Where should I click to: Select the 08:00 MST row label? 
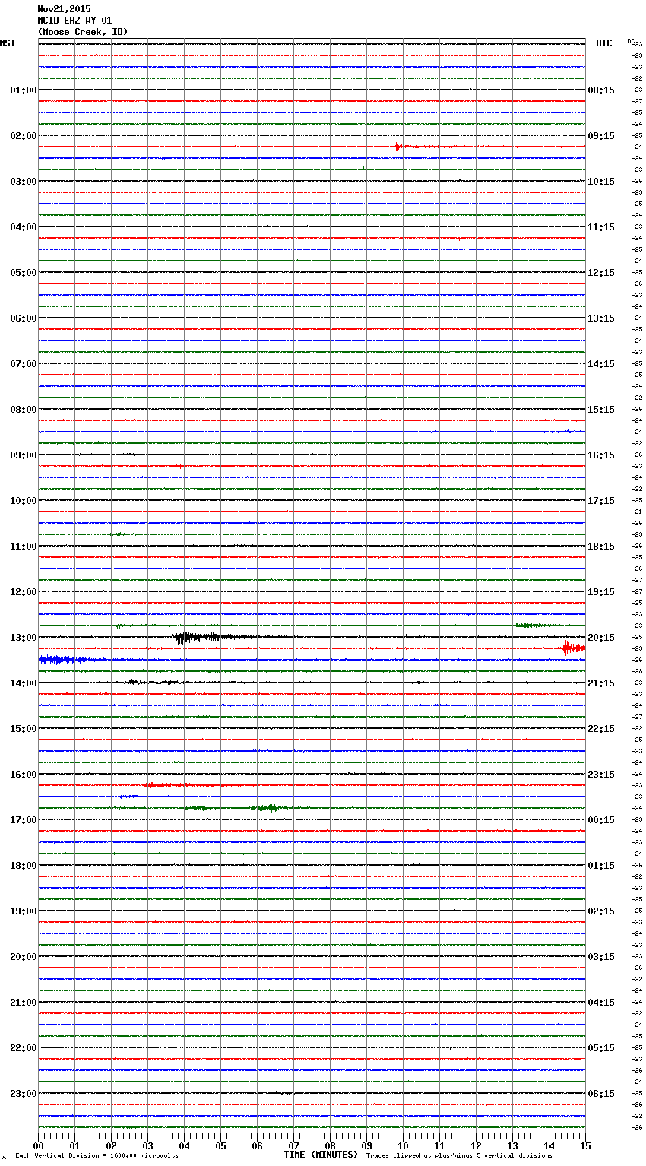point(23,410)
